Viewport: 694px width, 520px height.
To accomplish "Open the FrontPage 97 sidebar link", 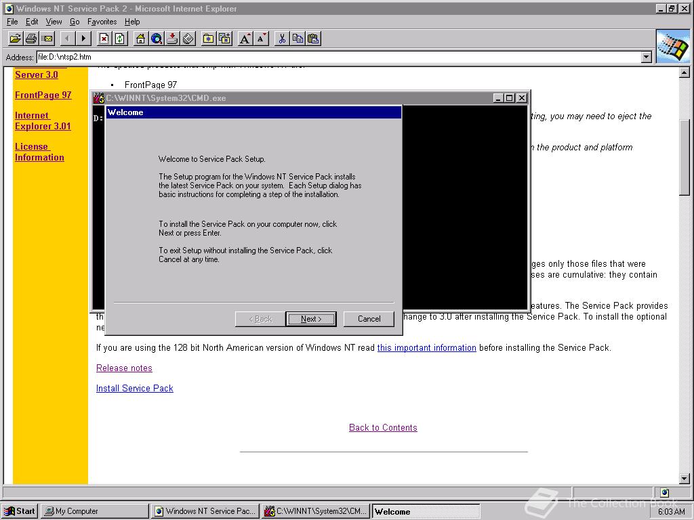I will (x=43, y=95).
